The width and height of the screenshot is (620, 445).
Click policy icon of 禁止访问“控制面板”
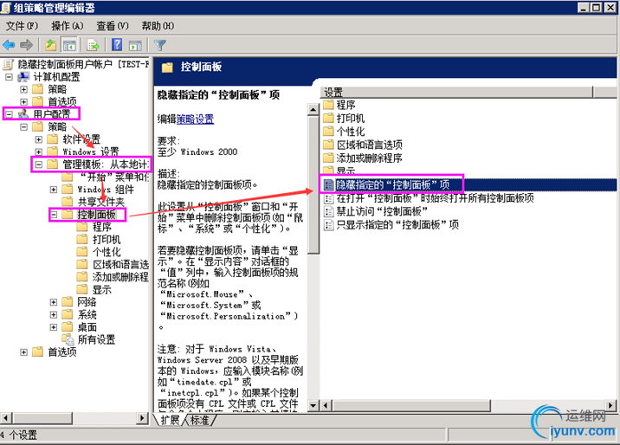[x=328, y=211]
